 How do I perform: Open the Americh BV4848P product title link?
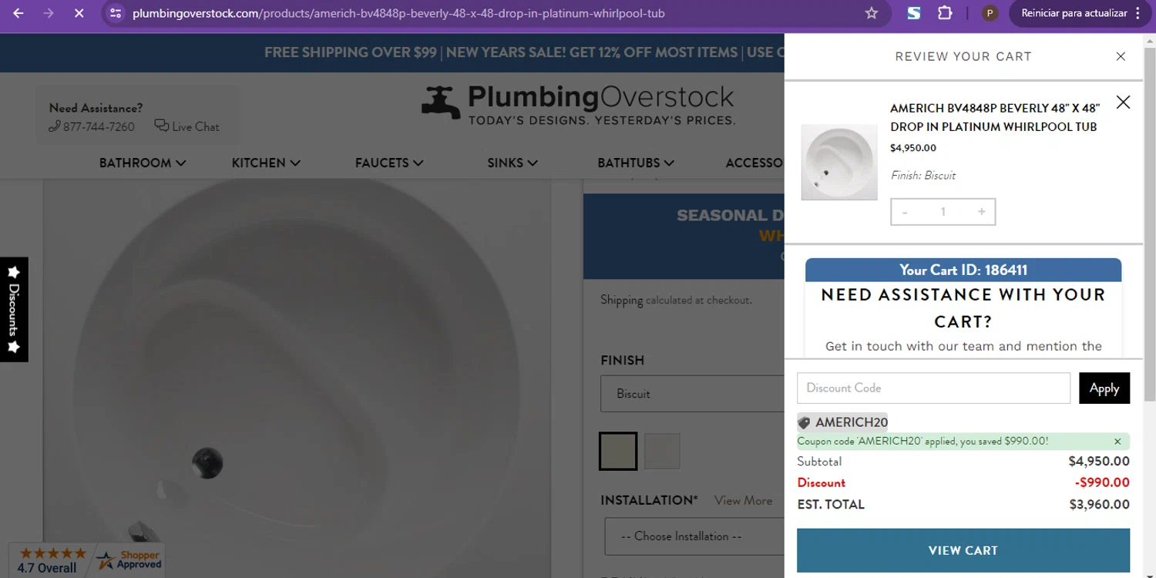995,117
